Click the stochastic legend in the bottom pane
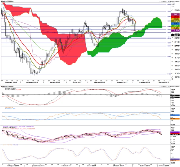Viewport: 180px width, 167px height. 11,145
